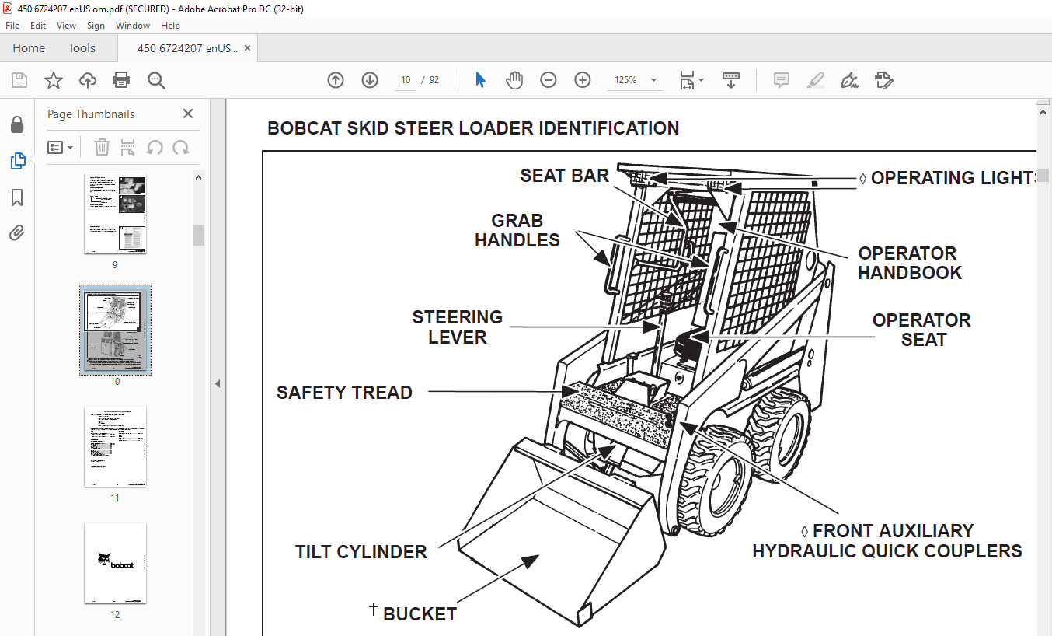Click the OPERATOR HANDBOOK label
This screenshot has width=1052, height=636.
[x=910, y=263]
